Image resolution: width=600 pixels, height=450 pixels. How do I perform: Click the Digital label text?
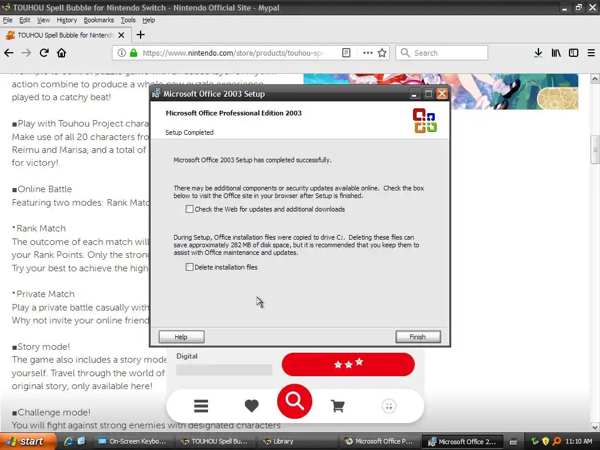(x=187, y=356)
